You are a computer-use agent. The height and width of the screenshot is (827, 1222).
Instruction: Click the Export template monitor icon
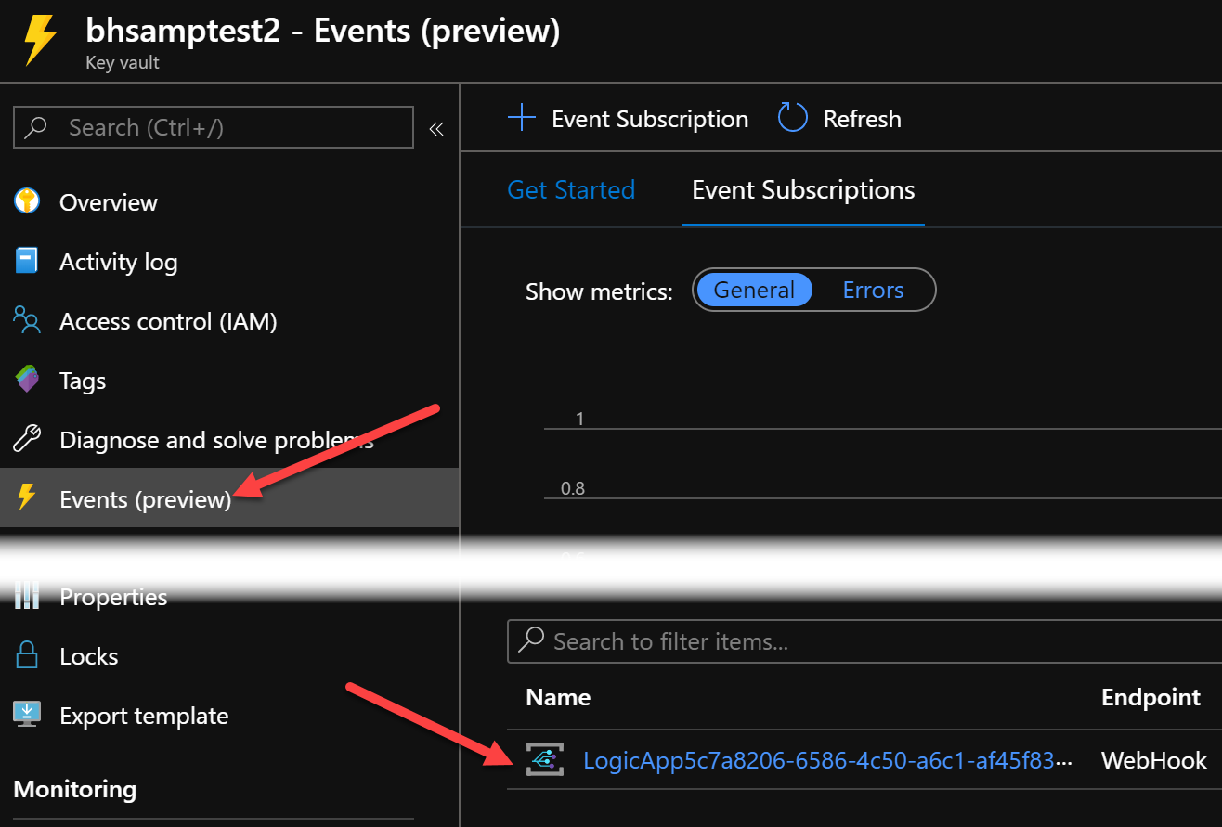click(27, 714)
